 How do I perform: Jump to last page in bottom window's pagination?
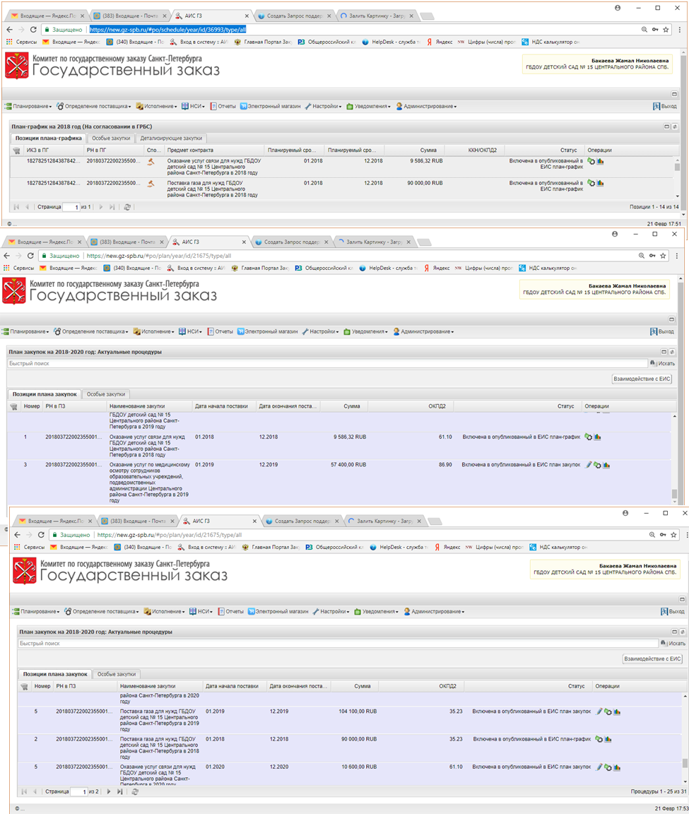coord(120,791)
